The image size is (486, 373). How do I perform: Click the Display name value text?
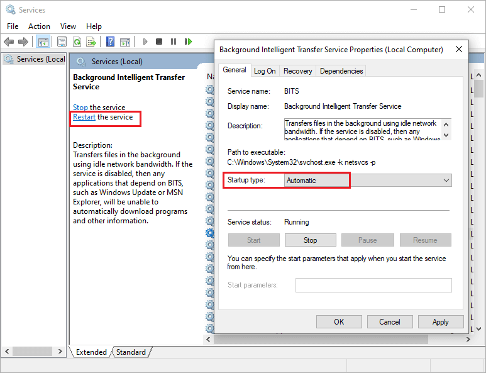click(343, 106)
